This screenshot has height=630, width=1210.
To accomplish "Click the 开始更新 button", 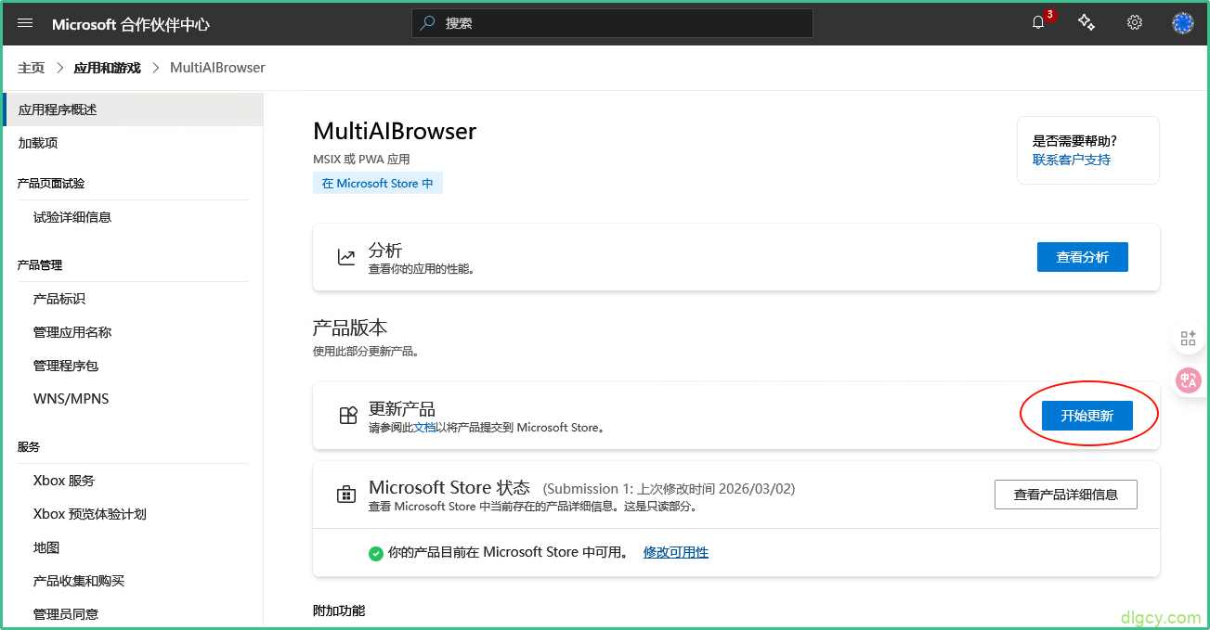I will click(x=1086, y=416).
